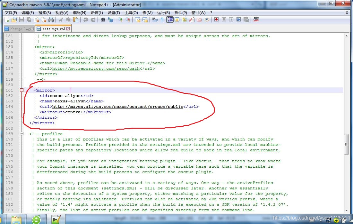Toggle synchronized vertical scrolling icon
Image resolution: width=353 pixels, height=224 pixels.
(137, 20)
